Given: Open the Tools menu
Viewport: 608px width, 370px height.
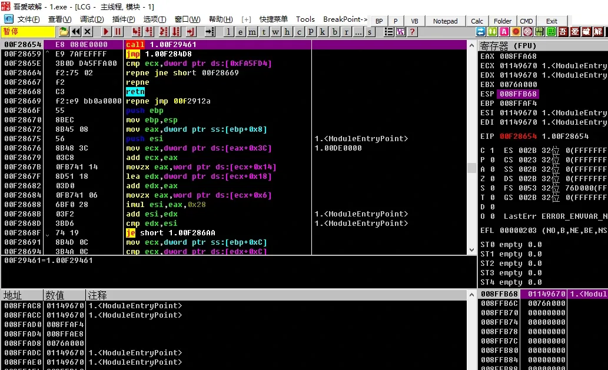Looking at the screenshot, I should [x=305, y=19].
